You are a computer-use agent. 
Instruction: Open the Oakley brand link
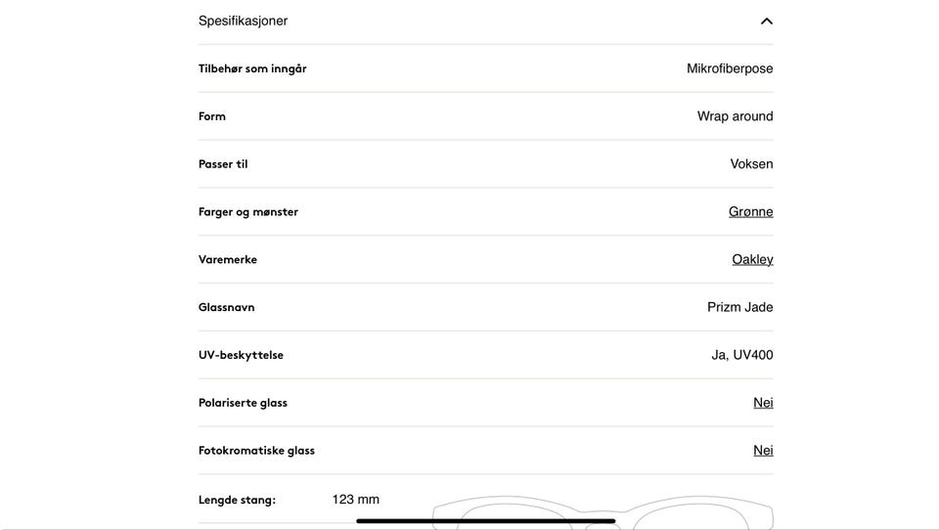pos(752,259)
